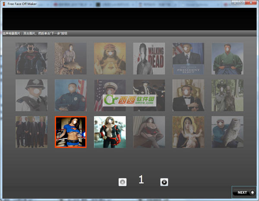Screen dimensions: 259x201
Task: Select the naval officer with flag template
Action: coord(110,95)
